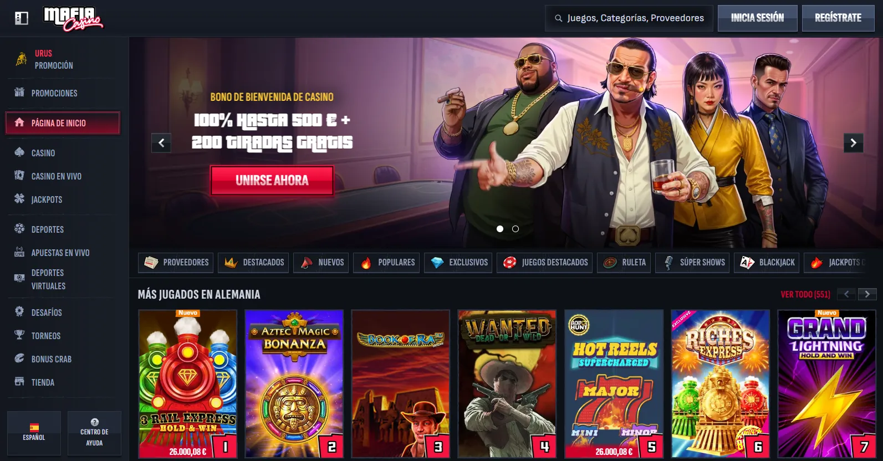Click Inicia Sesión button

(x=757, y=18)
